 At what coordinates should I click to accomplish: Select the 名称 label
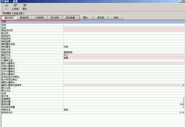click(4, 25)
